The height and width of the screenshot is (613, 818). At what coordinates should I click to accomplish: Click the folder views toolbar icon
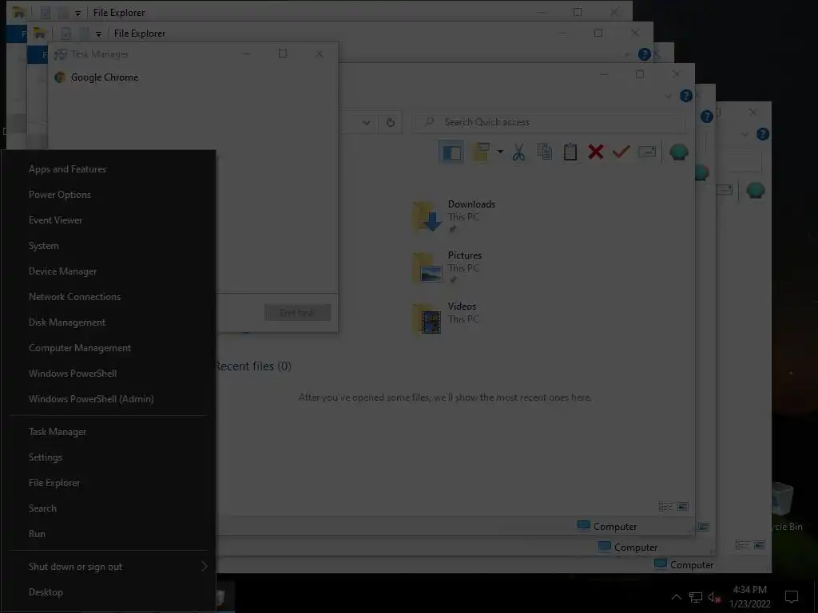click(481, 152)
